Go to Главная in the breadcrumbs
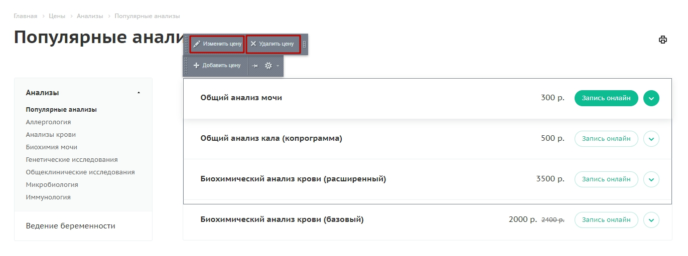The width and height of the screenshot is (688, 256). pyautogui.click(x=26, y=16)
